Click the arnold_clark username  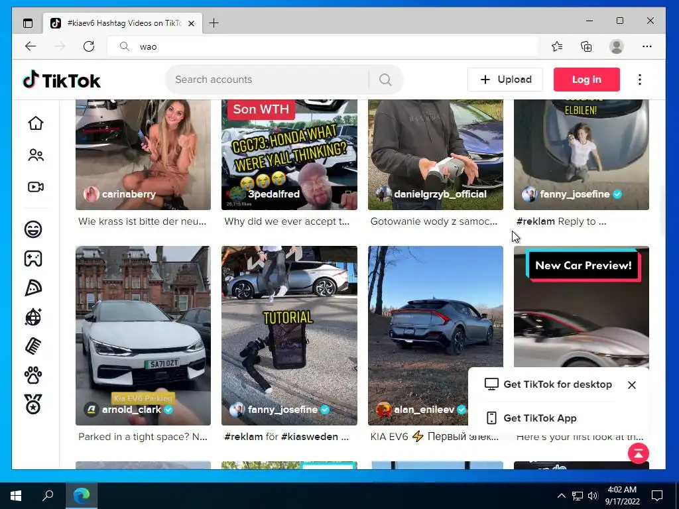131,410
